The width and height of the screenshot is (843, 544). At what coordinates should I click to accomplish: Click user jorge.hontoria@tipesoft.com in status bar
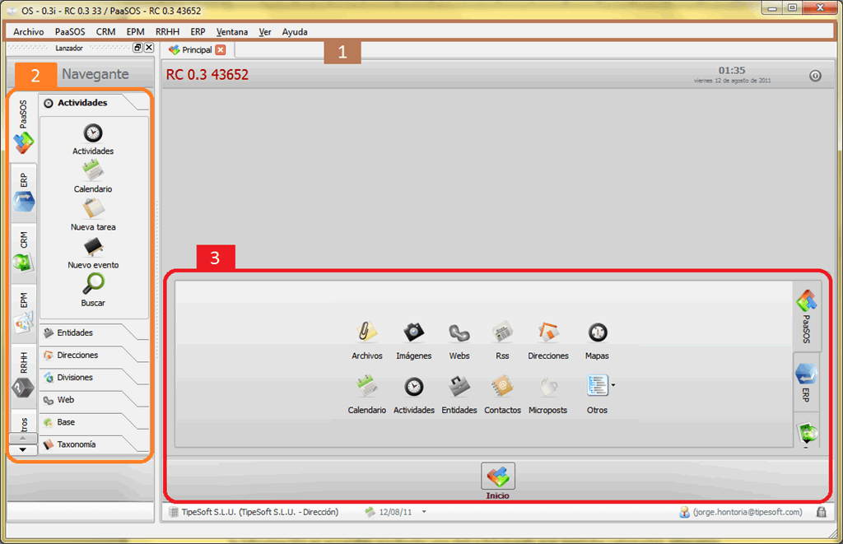pos(741,512)
